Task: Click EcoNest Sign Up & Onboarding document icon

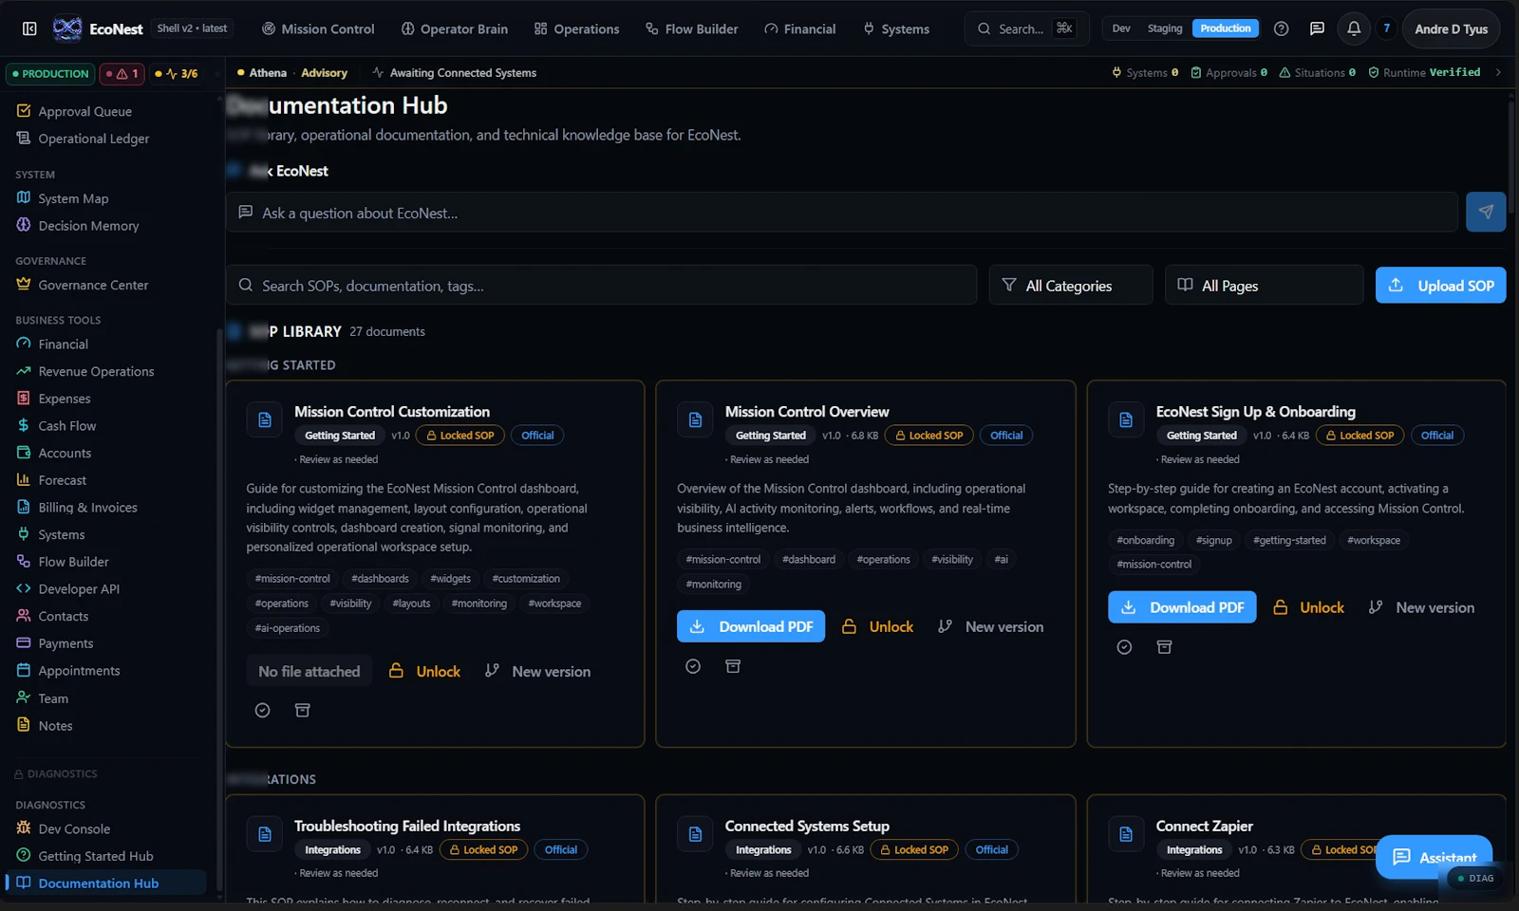Action: (x=1126, y=419)
